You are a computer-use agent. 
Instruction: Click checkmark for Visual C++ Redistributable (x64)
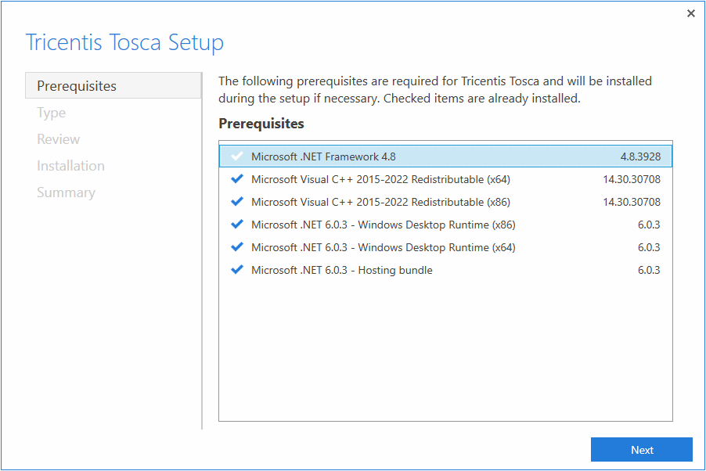(237, 179)
